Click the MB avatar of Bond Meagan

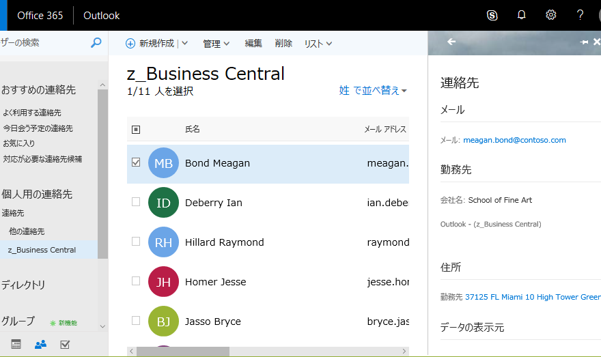pos(163,162)
